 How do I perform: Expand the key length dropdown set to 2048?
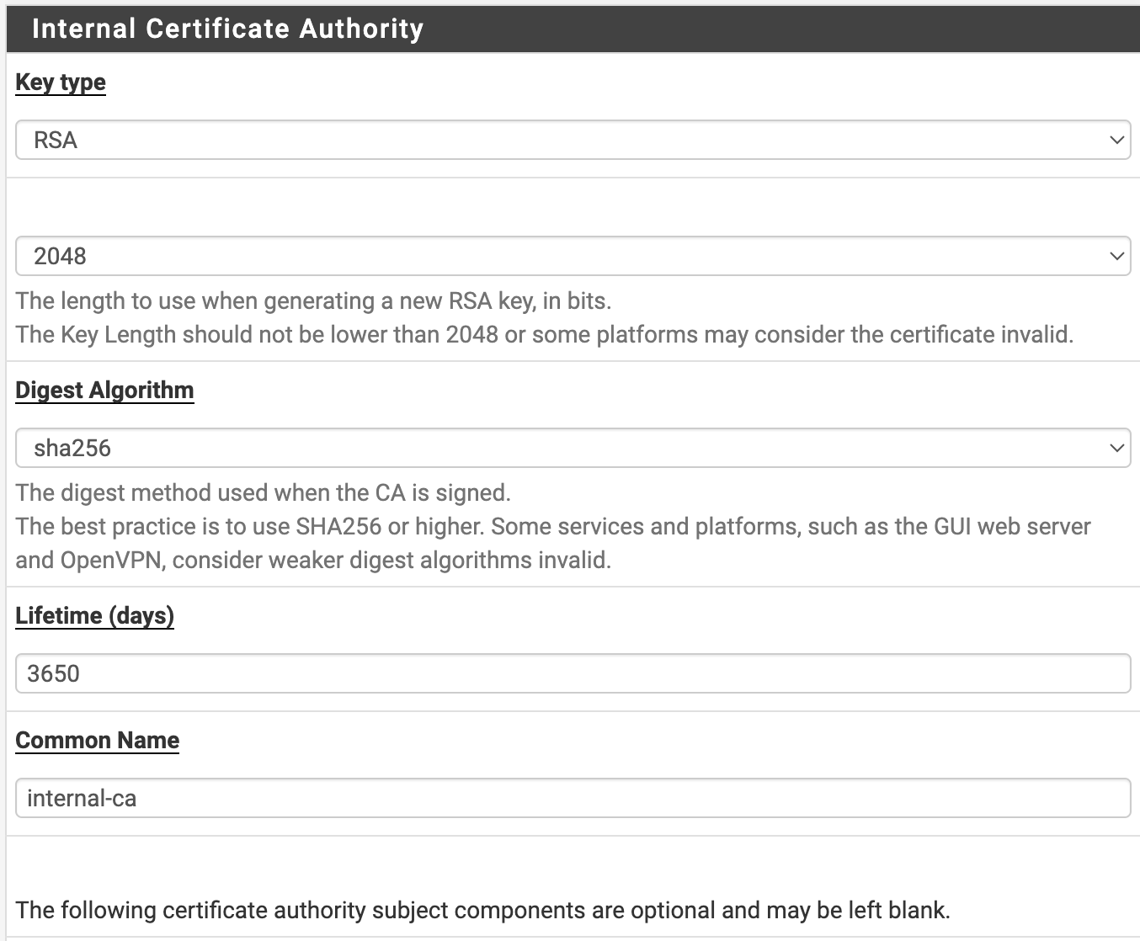[573, 256]
